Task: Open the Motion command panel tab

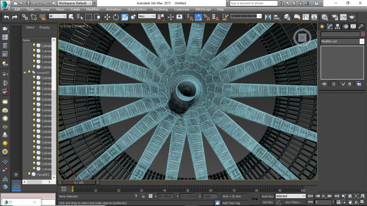Action: click(x=346, y=27)
